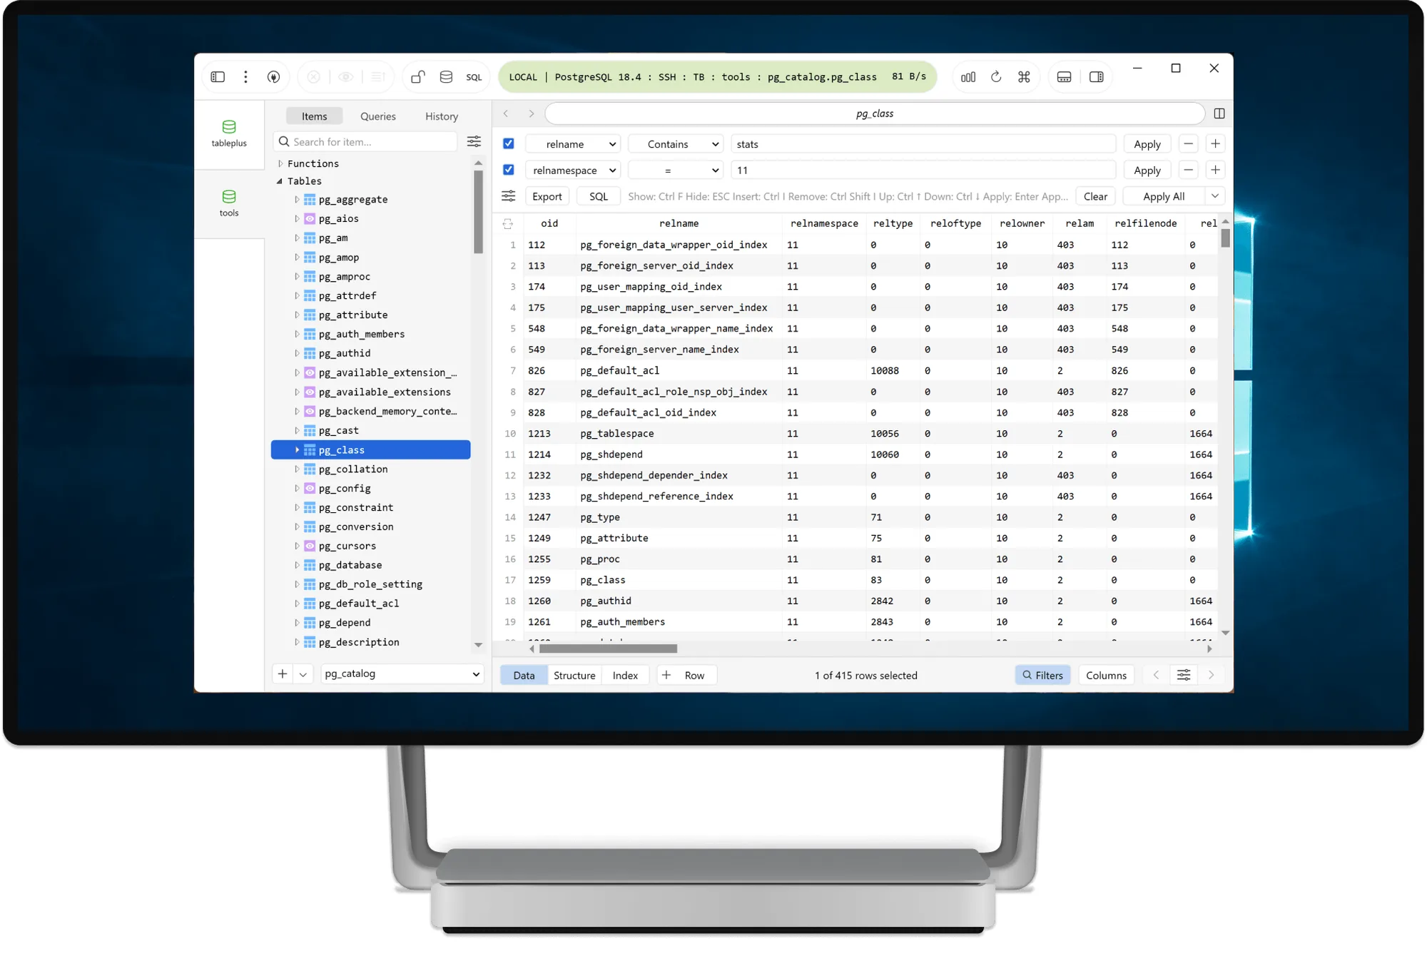Click the connection plug icon
1427x956 pixels.
(273, 77)
